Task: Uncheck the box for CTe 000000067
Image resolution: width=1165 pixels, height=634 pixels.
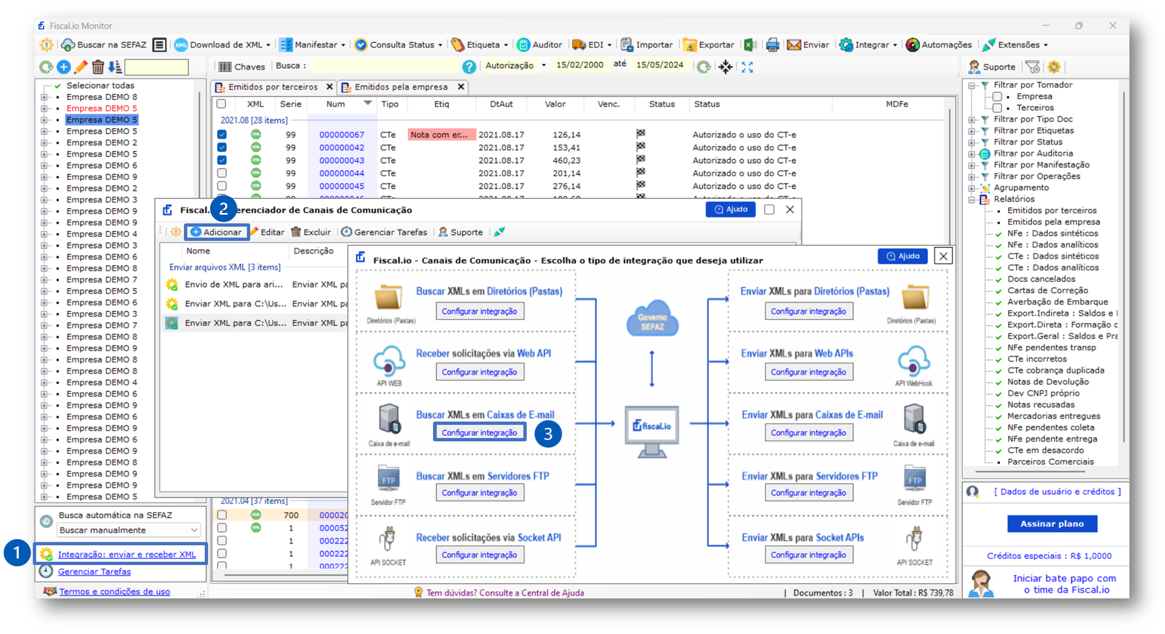Action: [x=222, y=134]
